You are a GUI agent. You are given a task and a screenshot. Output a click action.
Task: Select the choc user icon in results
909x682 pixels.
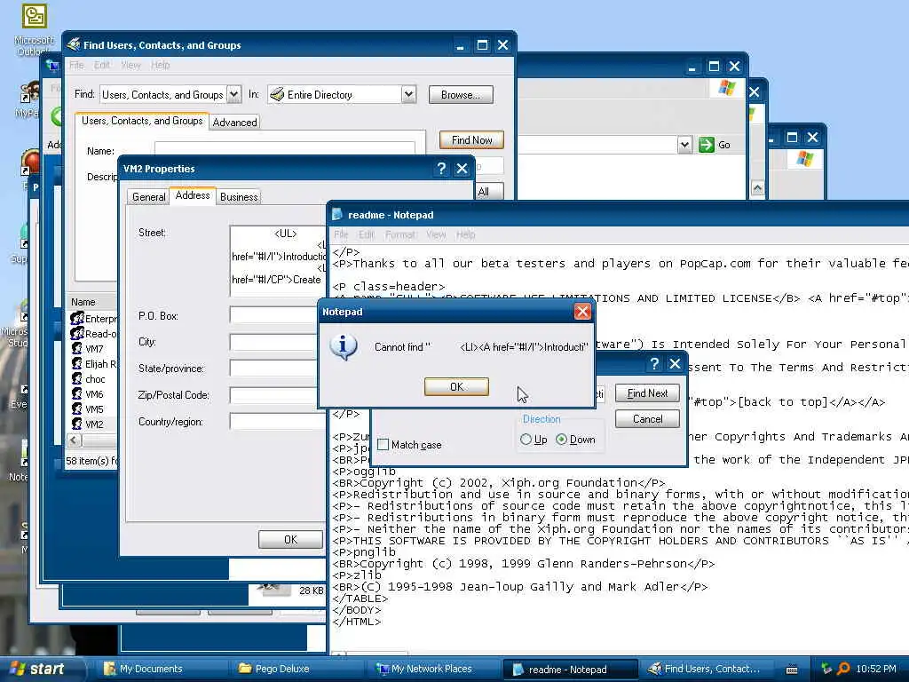point(77,378)
